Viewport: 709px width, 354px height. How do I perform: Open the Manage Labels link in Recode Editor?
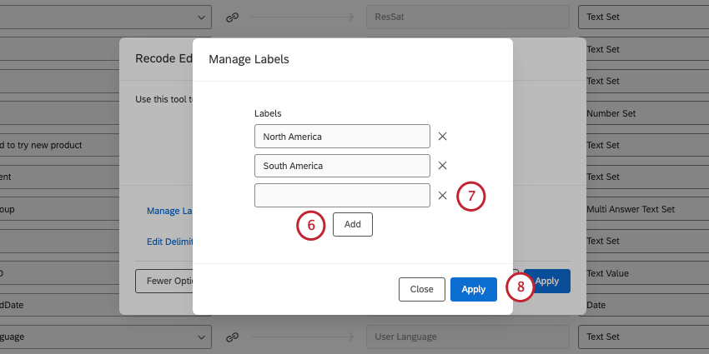click(169, 211)
